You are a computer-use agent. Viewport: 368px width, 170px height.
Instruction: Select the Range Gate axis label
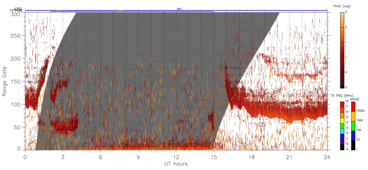click(x=4, y=81)
